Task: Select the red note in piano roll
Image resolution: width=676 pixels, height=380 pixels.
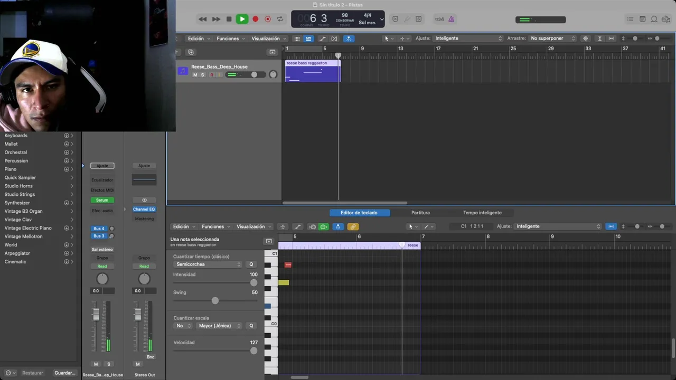Action: click(288, 265)
